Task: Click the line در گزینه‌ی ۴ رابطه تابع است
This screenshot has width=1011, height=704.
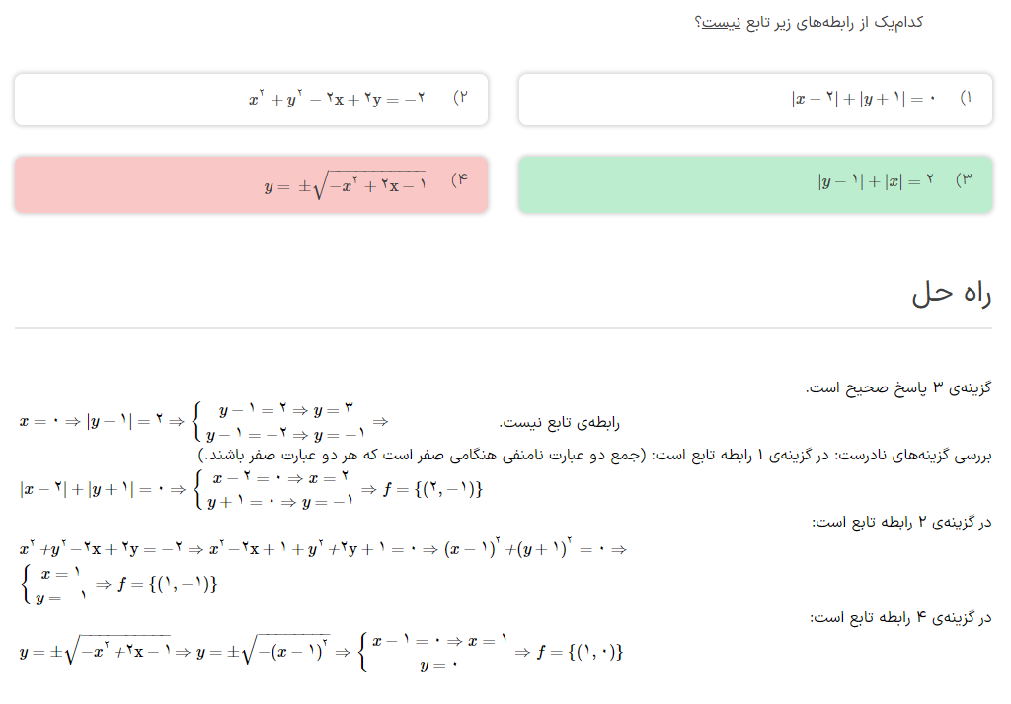Action: 901,617
